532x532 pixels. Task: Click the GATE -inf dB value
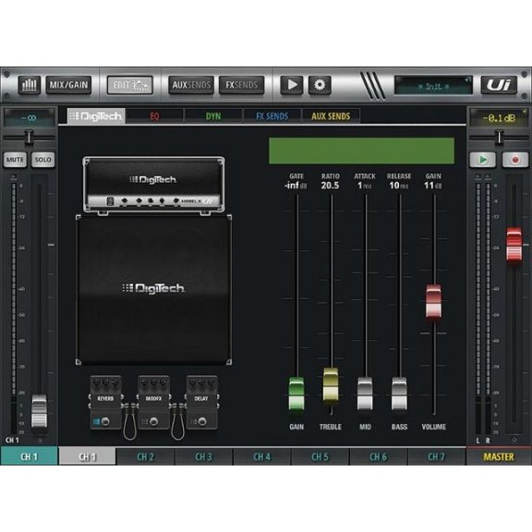click(x=296, y=186)
